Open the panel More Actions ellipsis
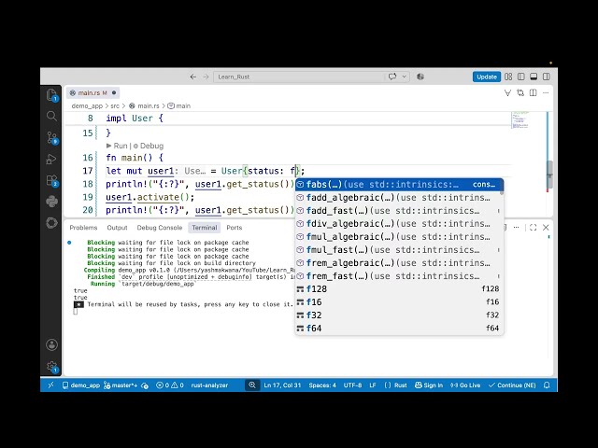 pyautogui.click(x=517, y=228)
